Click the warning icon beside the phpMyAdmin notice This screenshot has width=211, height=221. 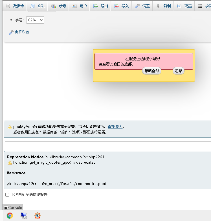click(x=10, y=127)
